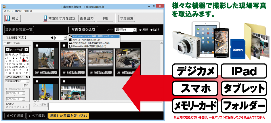This screenshot has width=271, height=123.
Task: Click the icon on 背表紙写真を設定 button
Action: click(45, 18)
